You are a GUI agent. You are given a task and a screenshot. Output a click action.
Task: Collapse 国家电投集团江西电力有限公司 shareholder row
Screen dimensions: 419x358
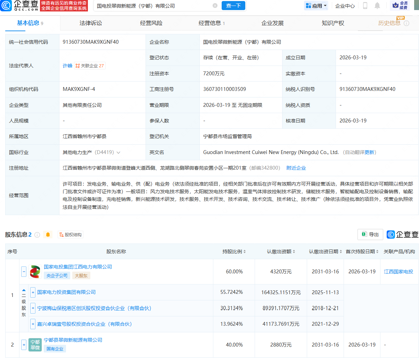(24, 272)
